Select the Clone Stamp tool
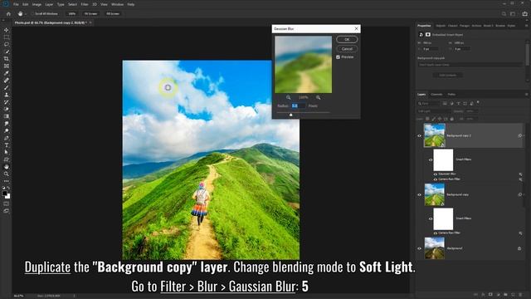The image size is (531, 299). pyautogui.click(x=7, y=95)
